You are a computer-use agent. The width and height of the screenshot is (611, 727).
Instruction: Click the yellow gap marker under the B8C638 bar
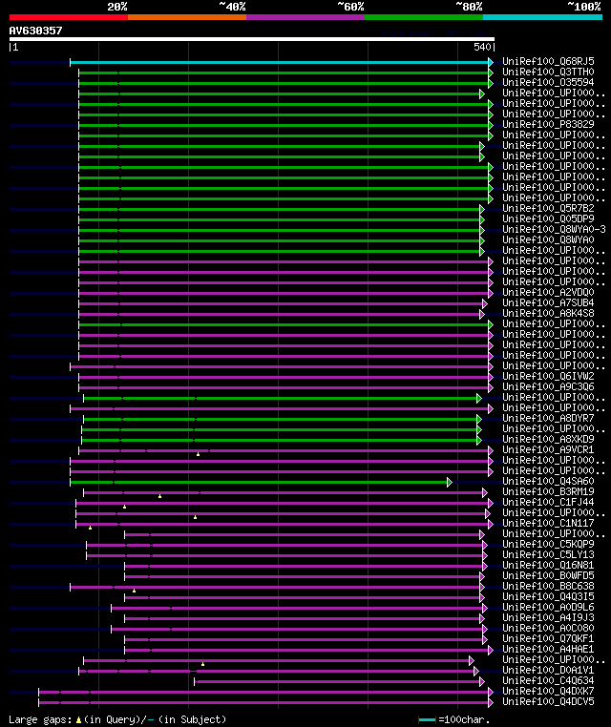coord(134,591)
